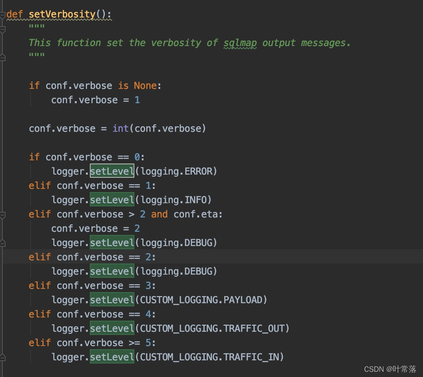423x377 pixels.
Task: Click 'logging.ERROR' argument
Action: 177,171
